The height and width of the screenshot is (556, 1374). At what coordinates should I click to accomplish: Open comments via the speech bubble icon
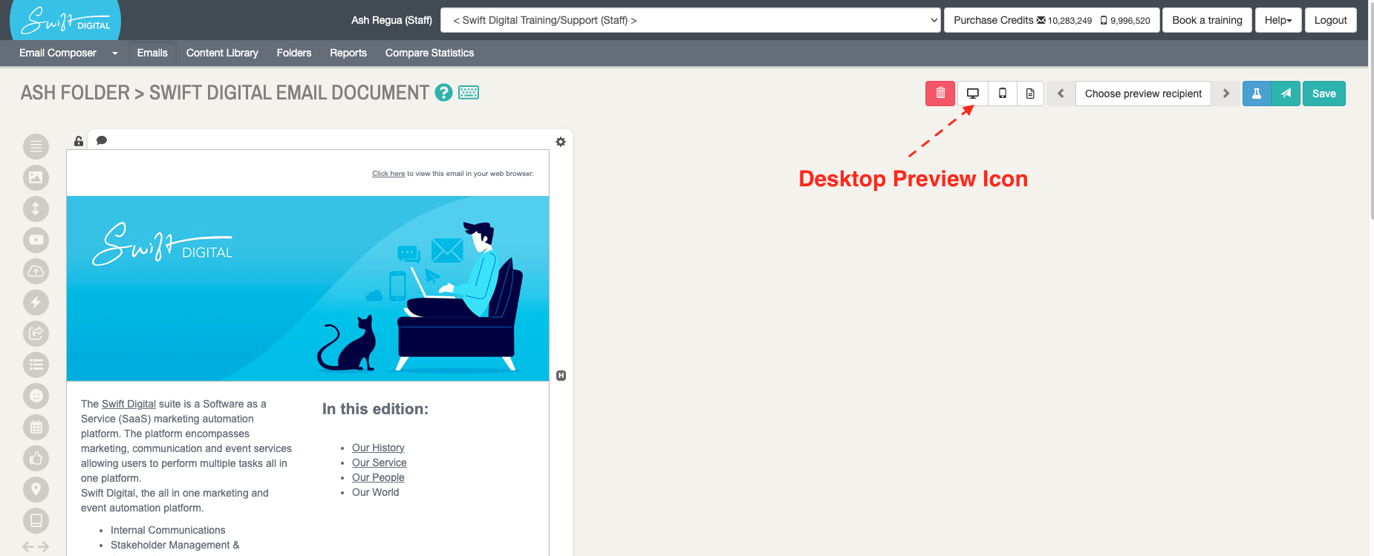(102, 140)
